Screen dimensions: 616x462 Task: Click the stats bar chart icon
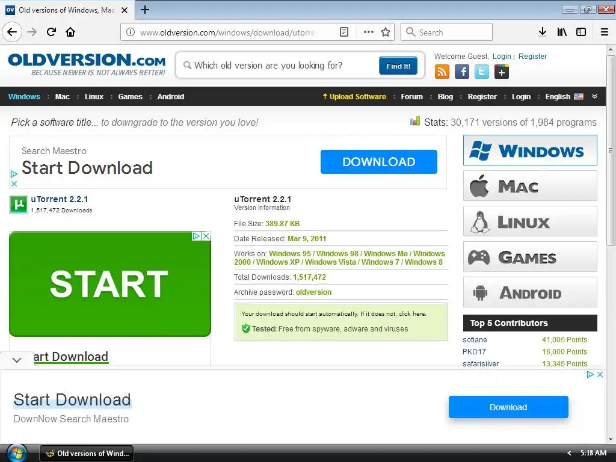(415, 121)
